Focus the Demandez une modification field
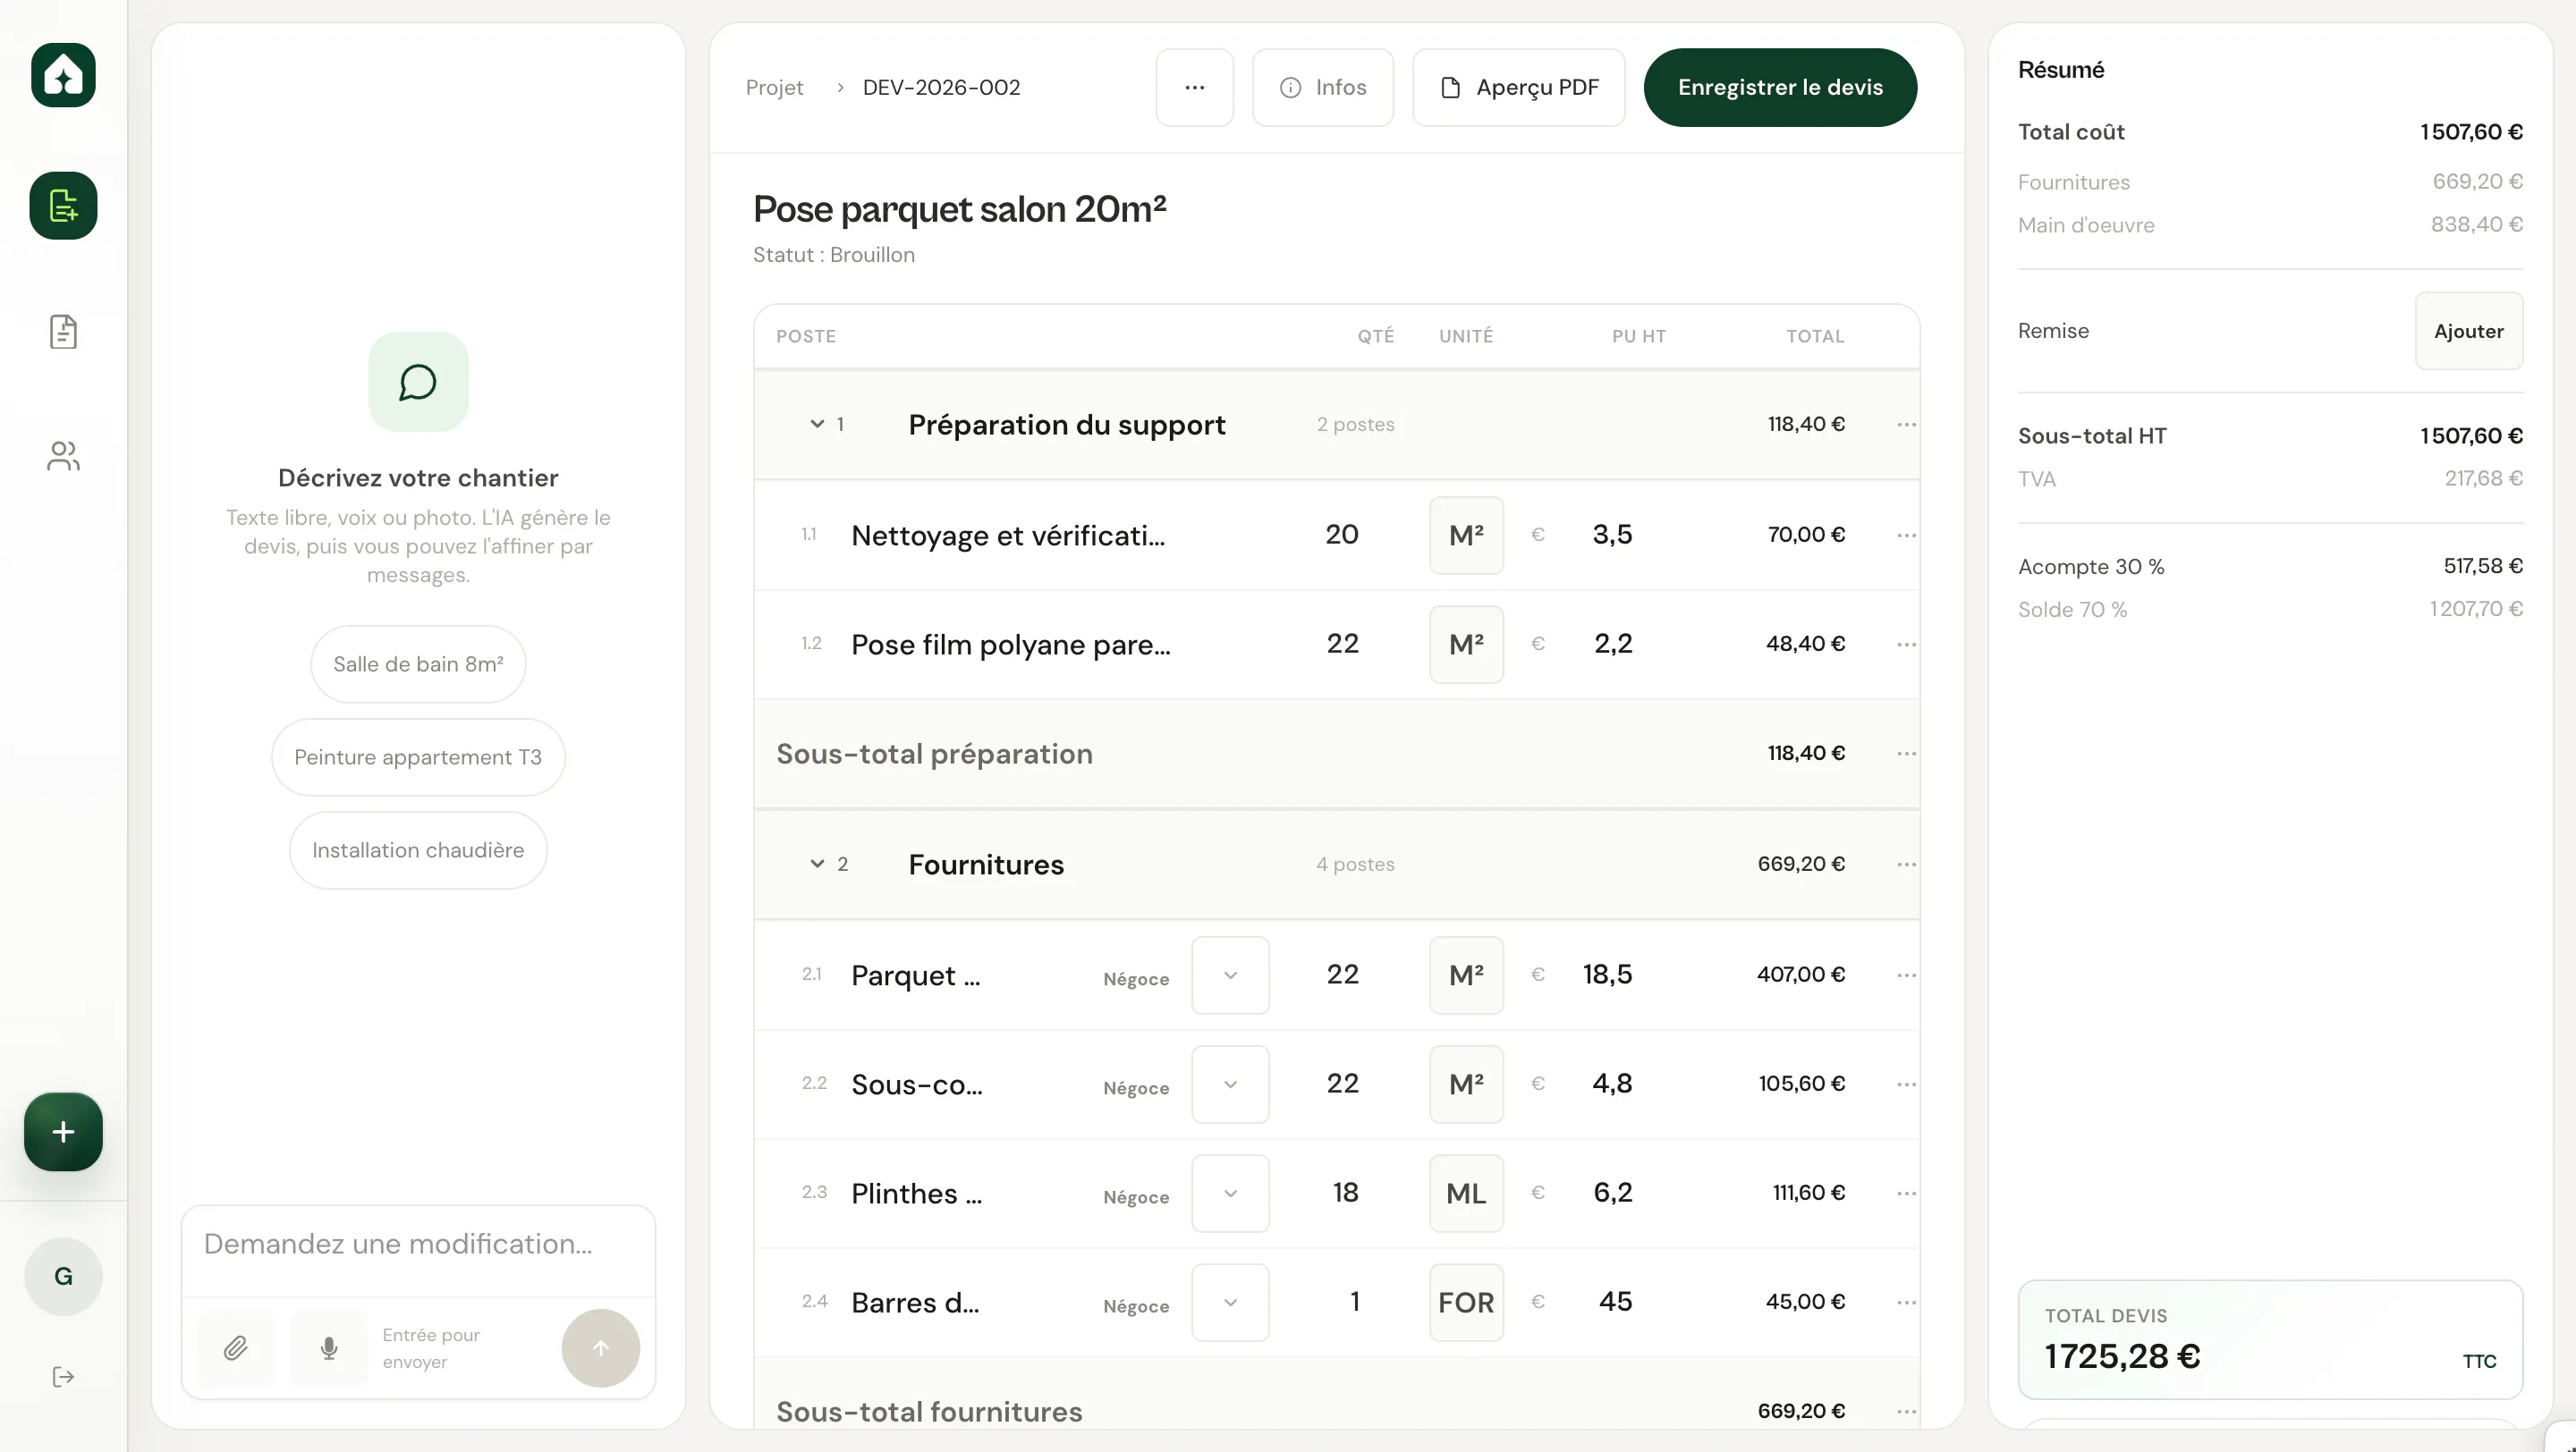 (418, 1245)
